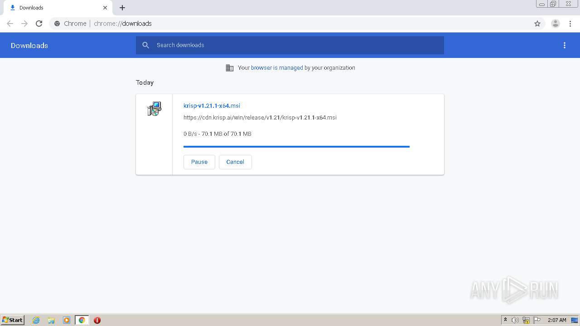Open the Chrome profile avatar
This screenshot has height=326, width=580.
point(555,24)
